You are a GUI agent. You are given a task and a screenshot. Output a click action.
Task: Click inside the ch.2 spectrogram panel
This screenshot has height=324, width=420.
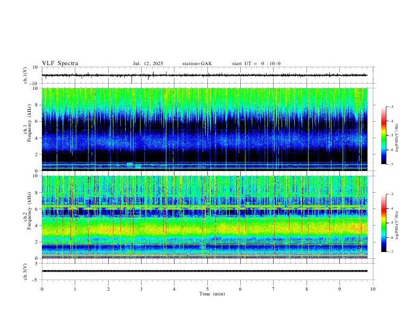(205, 217)
